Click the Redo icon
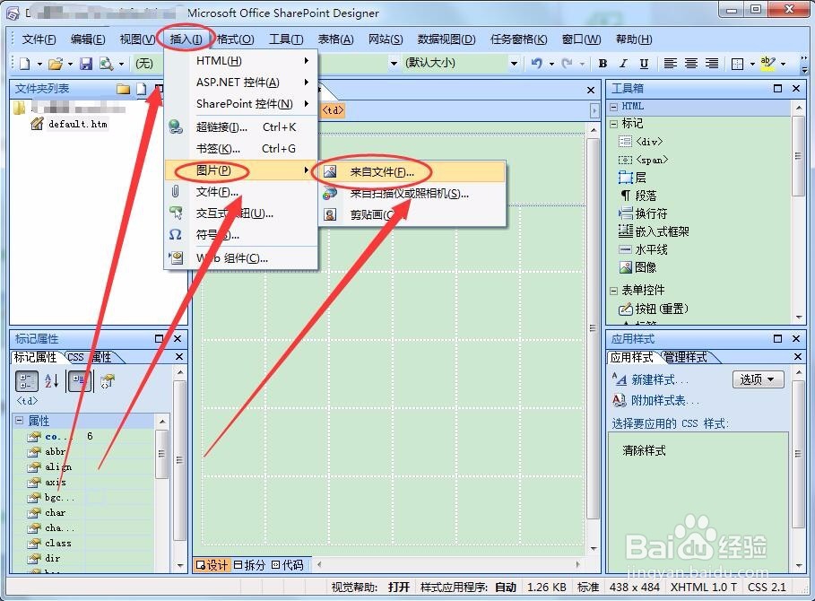815x601 pixels. [567, 64]
